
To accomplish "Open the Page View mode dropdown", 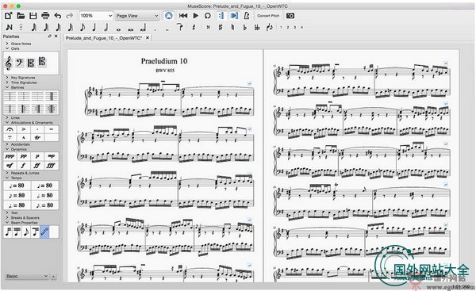I will pos(137,16).
